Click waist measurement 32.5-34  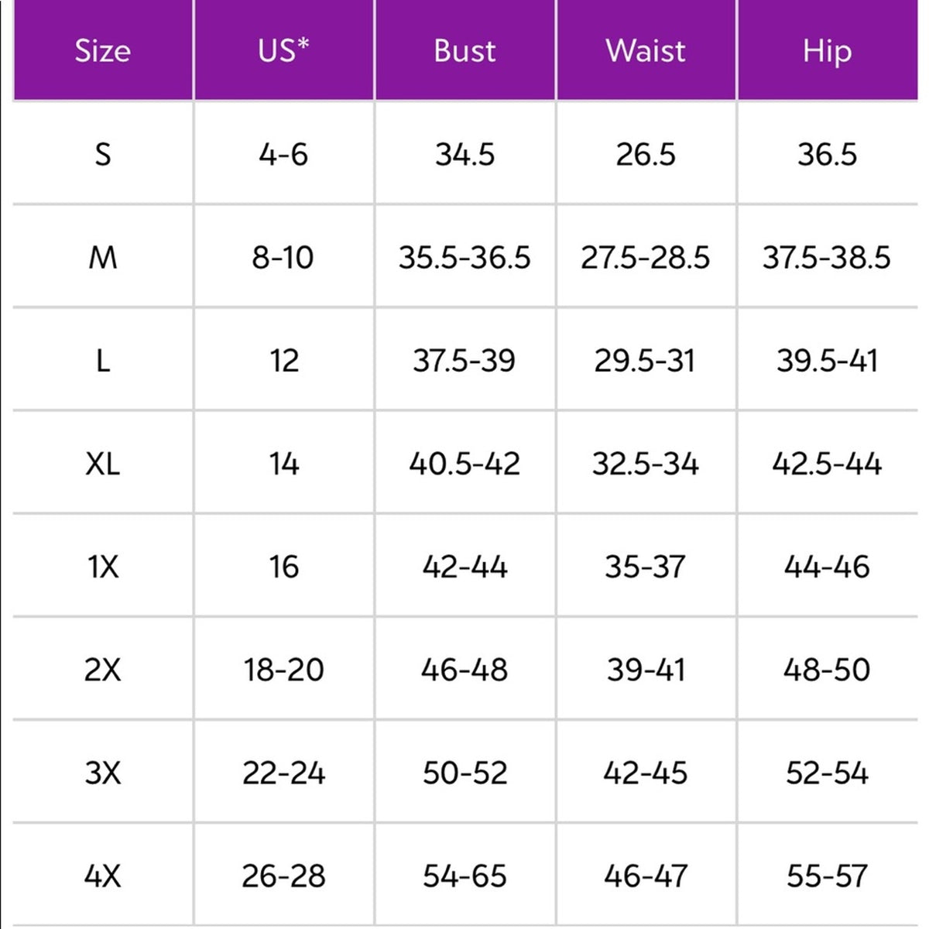coord(646,463)
